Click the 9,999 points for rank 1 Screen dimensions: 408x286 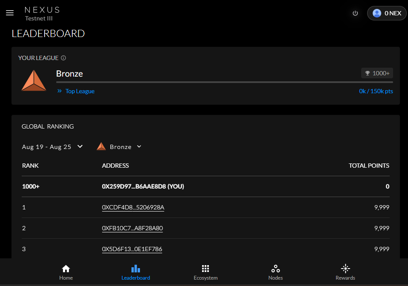(x=382, y=207)
